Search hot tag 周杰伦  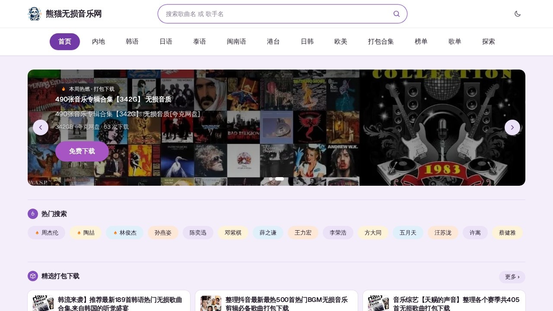47,232
